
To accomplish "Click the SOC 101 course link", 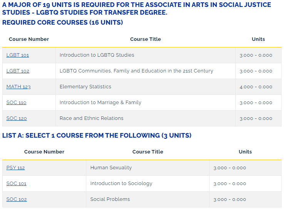I will pyautogui.click(x=17, y=184).
